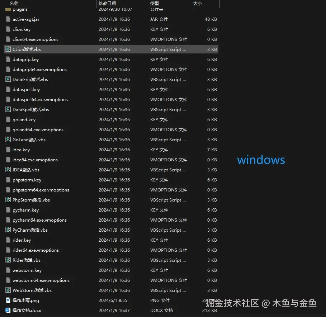Click the plugins folder icon
The width and height of the screenshot is (326, 317).
pos(8,9)
